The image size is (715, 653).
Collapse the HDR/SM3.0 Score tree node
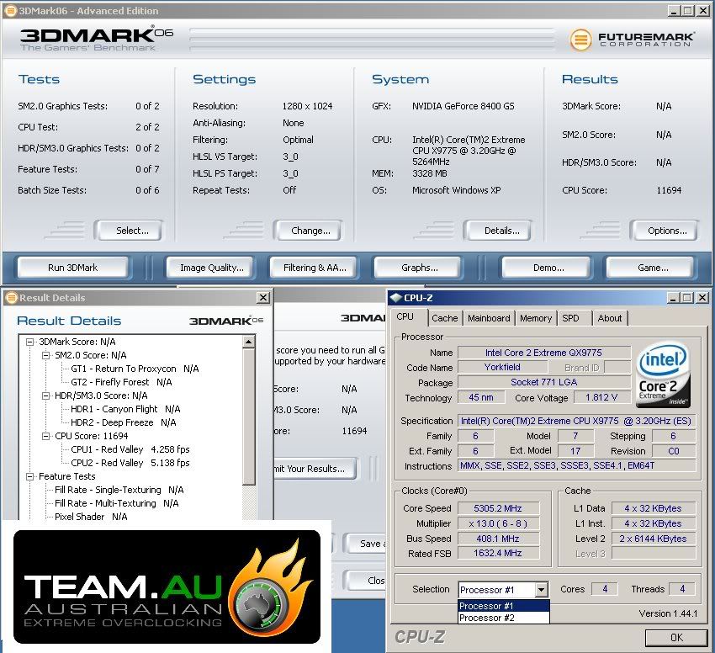pos(46,396)
